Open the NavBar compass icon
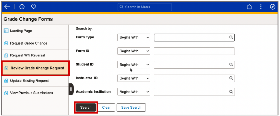Image resolution: width=280 pixels, height=116 pixels. tap(273, 7)
